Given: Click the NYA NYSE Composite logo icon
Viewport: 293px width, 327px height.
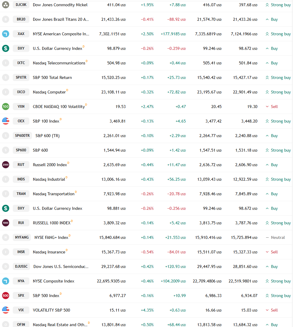Looking at the screenshot, I should pos(6,281).
